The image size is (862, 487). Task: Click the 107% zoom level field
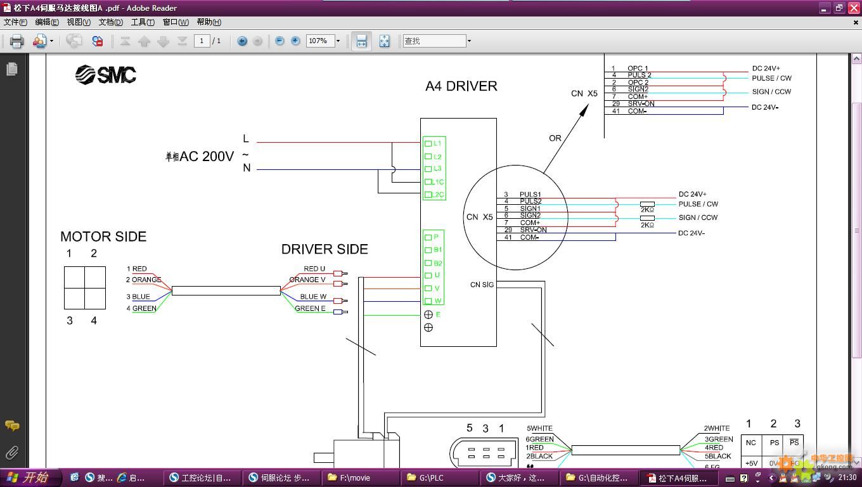coord(319,41)
